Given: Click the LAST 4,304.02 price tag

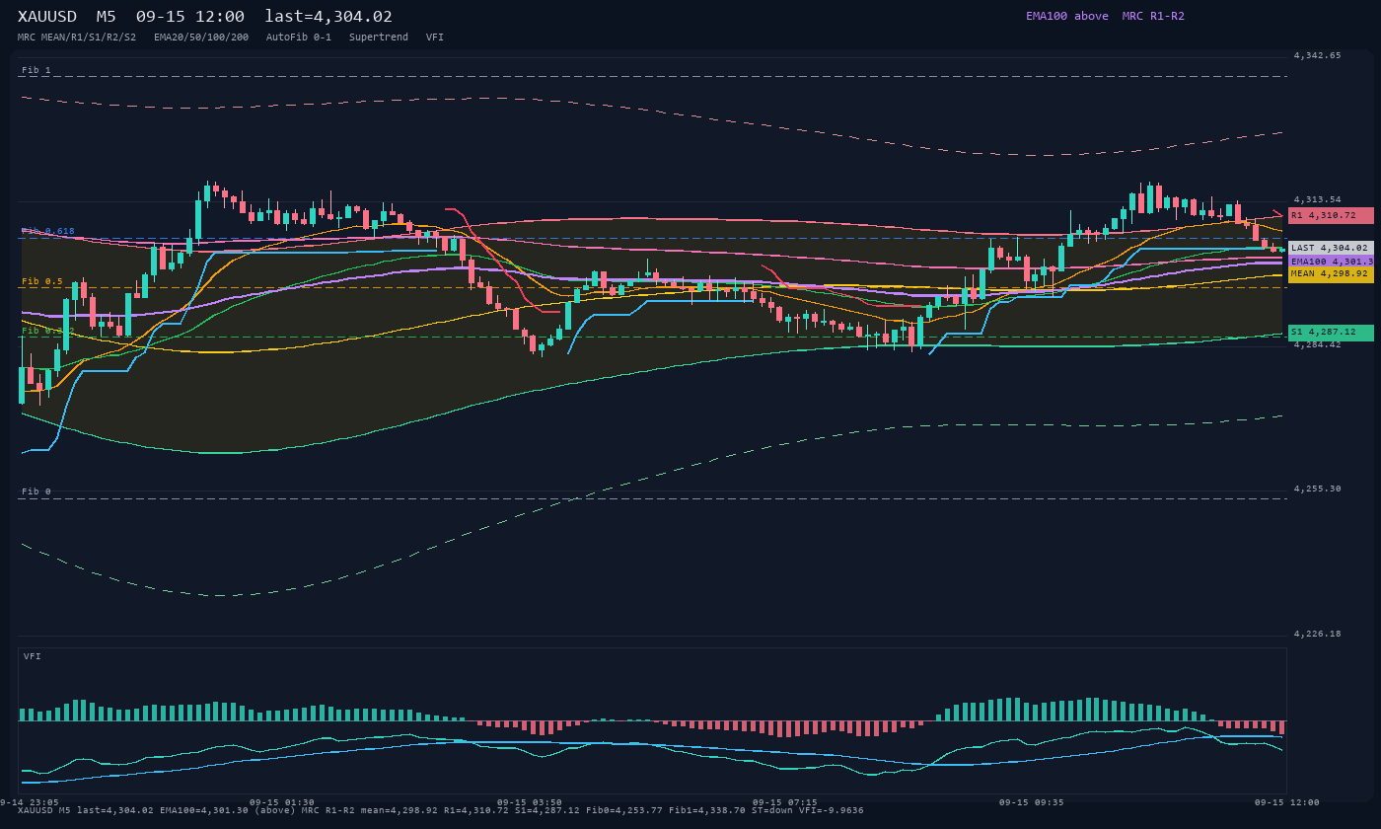Looking at the screenshot, I should point(1331,248).
